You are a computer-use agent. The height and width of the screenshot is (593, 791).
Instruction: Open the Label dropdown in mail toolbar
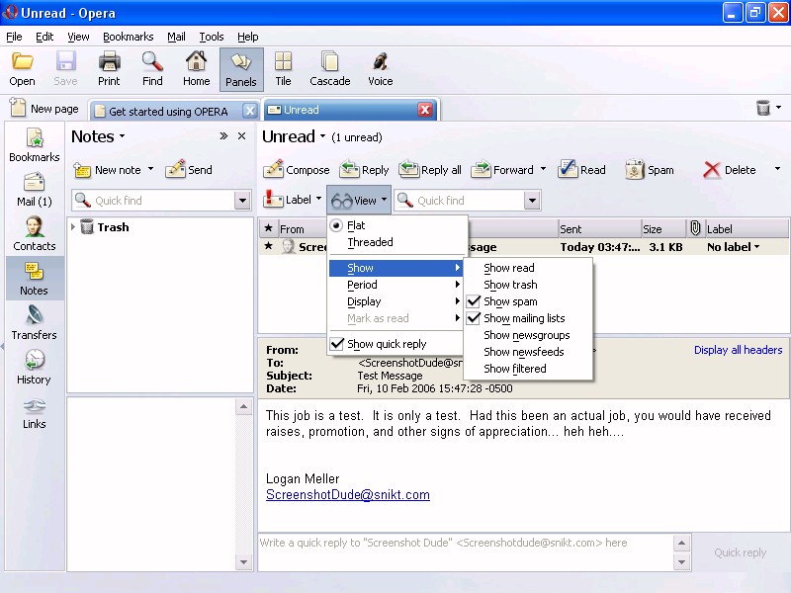tap(294, 201)
